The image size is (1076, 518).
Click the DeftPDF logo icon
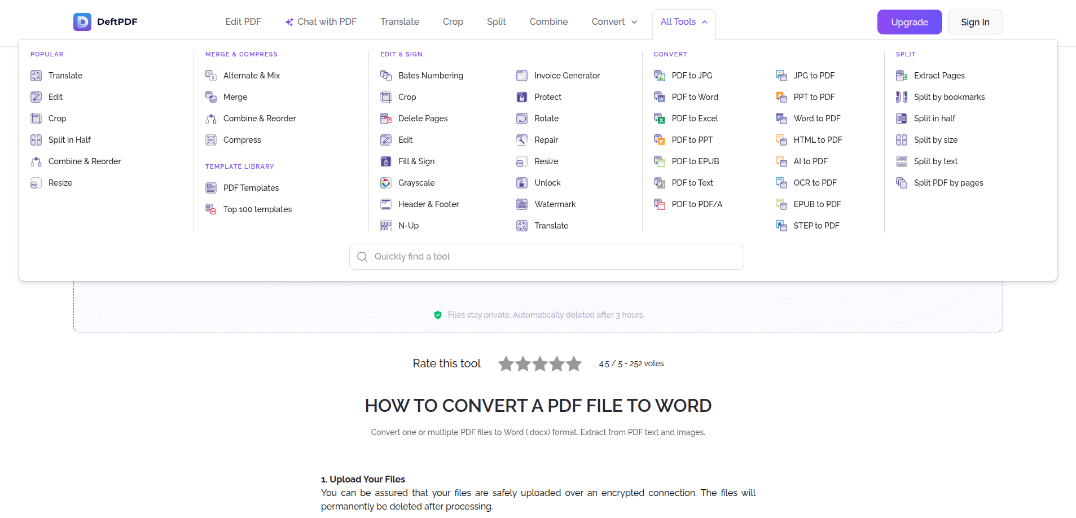(82, 21)
